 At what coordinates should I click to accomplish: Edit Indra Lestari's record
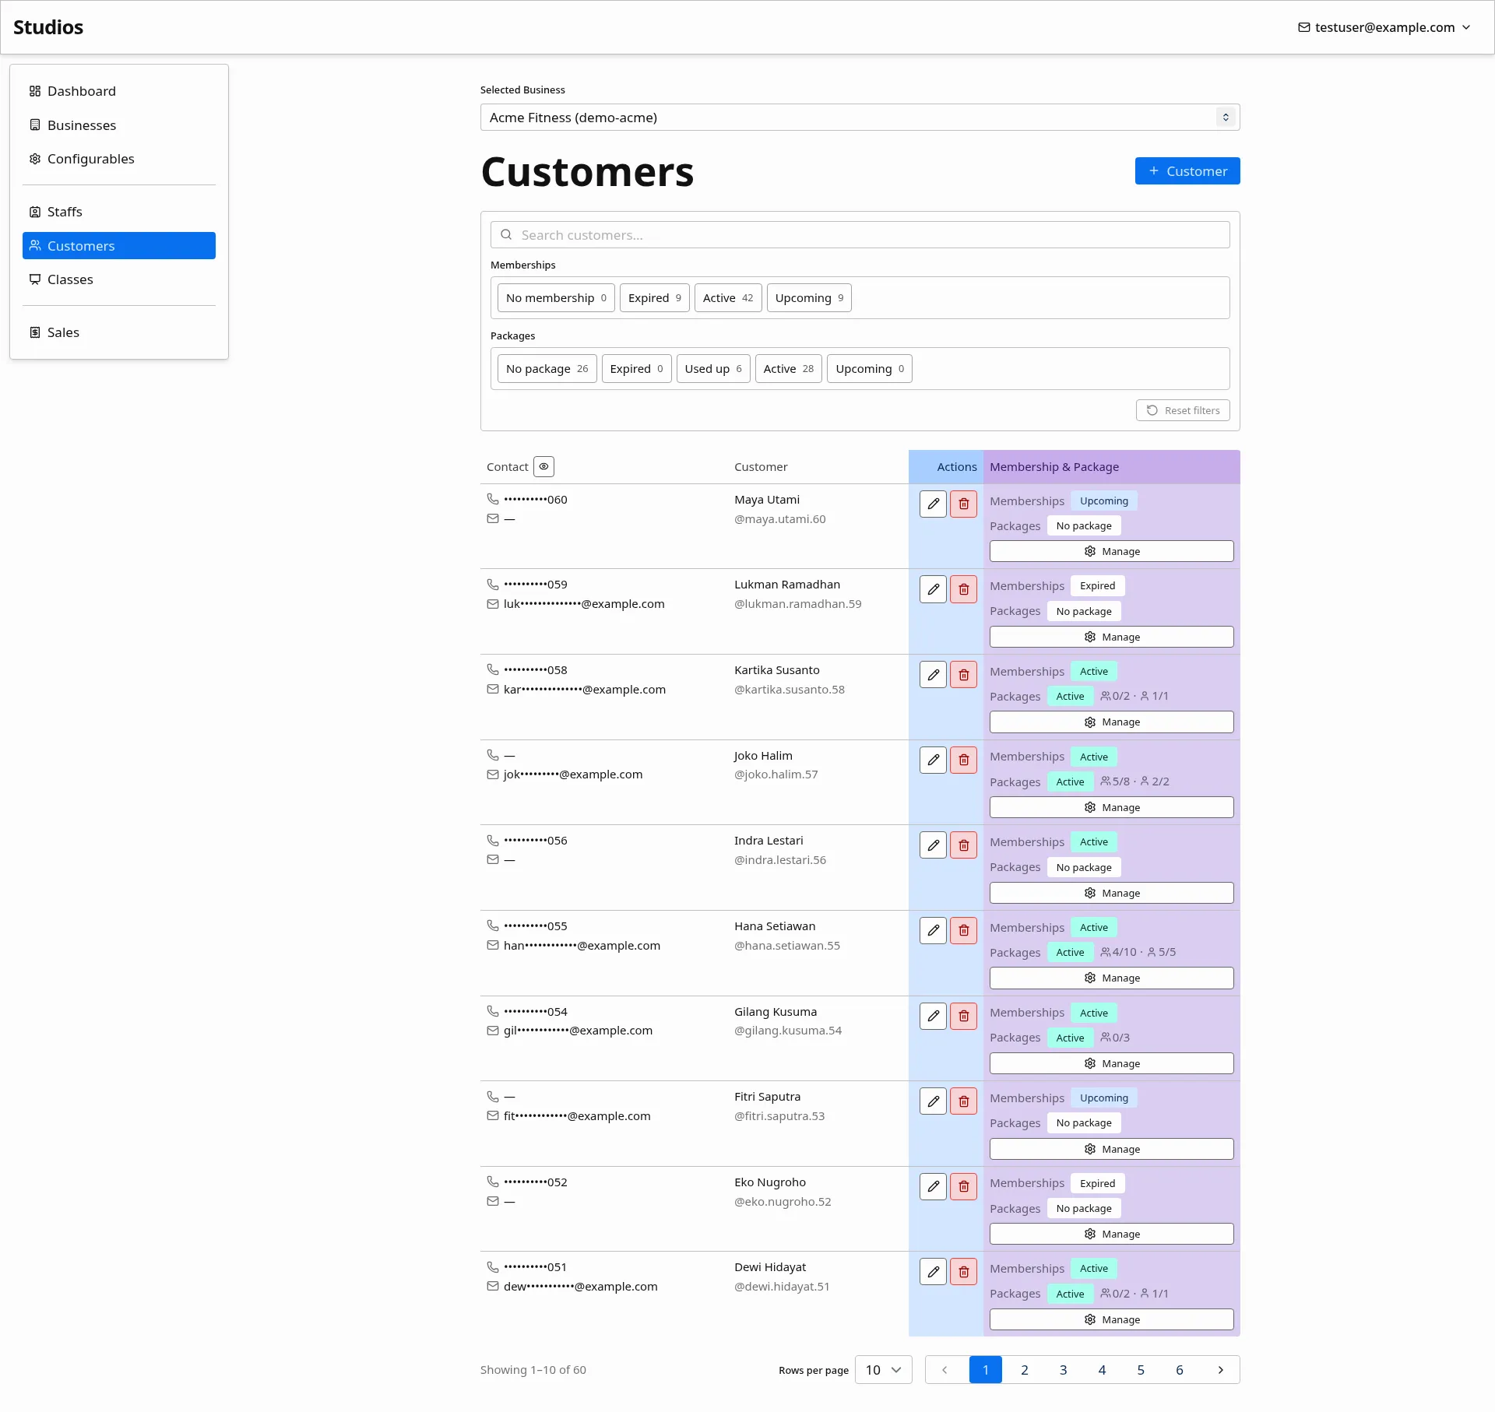pyautogui.click(x=933, y=845)
